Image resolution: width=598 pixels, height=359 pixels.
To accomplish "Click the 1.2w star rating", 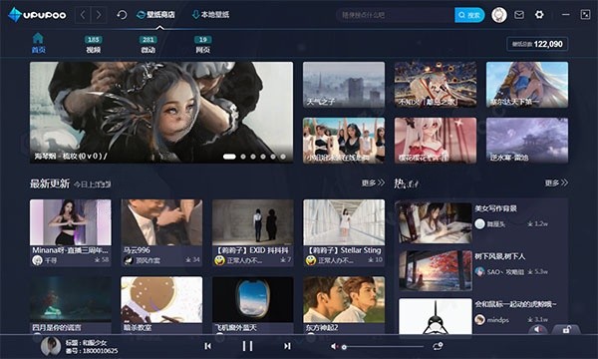I will [538, 224].
